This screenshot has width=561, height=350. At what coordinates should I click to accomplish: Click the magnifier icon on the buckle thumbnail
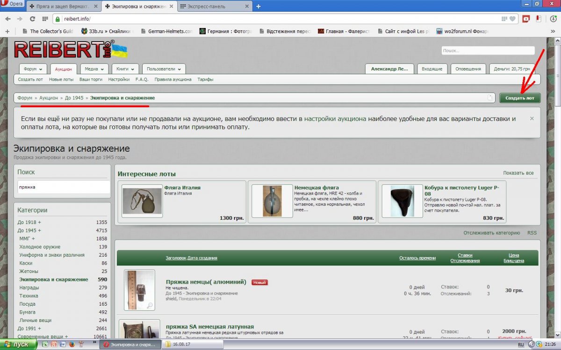(150, 306)
